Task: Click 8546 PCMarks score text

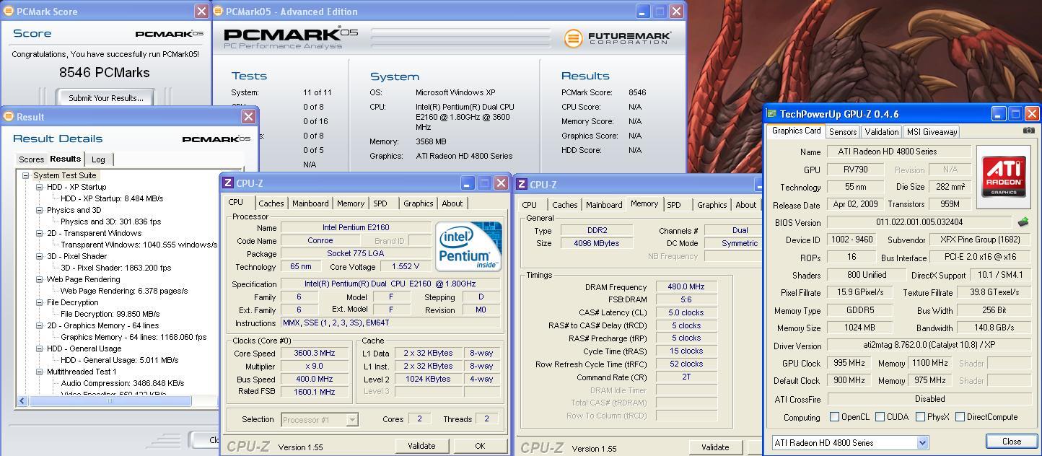Action: tap(104, 72)
